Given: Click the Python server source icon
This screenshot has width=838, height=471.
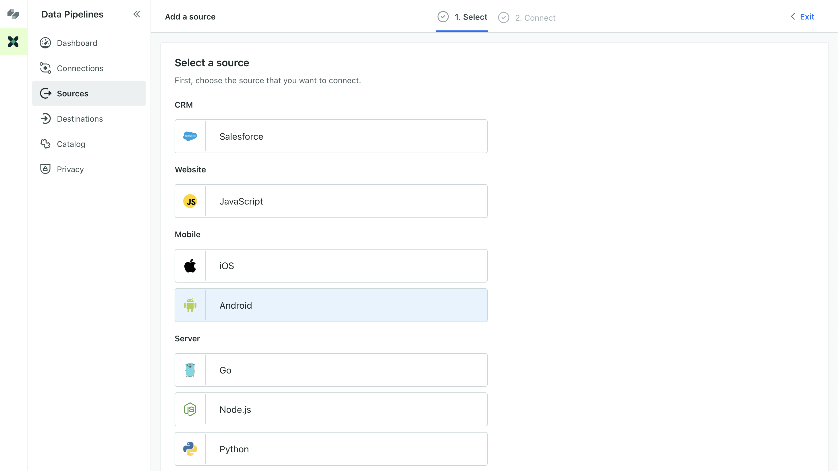Looking at the screenshot, I should (x=190, y=449).
